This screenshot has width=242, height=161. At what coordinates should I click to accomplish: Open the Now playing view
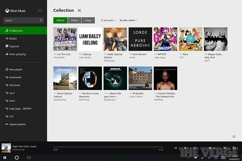click(x=24, y=54)
